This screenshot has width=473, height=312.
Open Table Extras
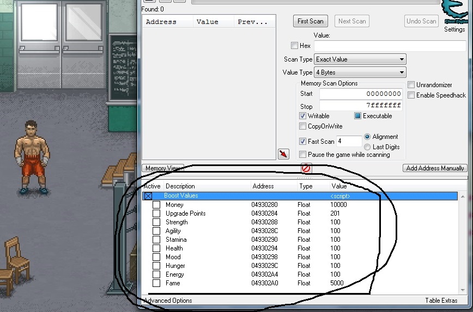[441, 301]
